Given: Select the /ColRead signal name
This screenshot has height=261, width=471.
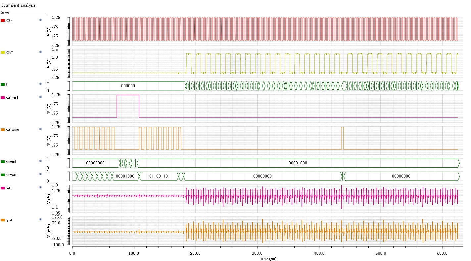Looking at the screenshot, I should pos(12,98).
